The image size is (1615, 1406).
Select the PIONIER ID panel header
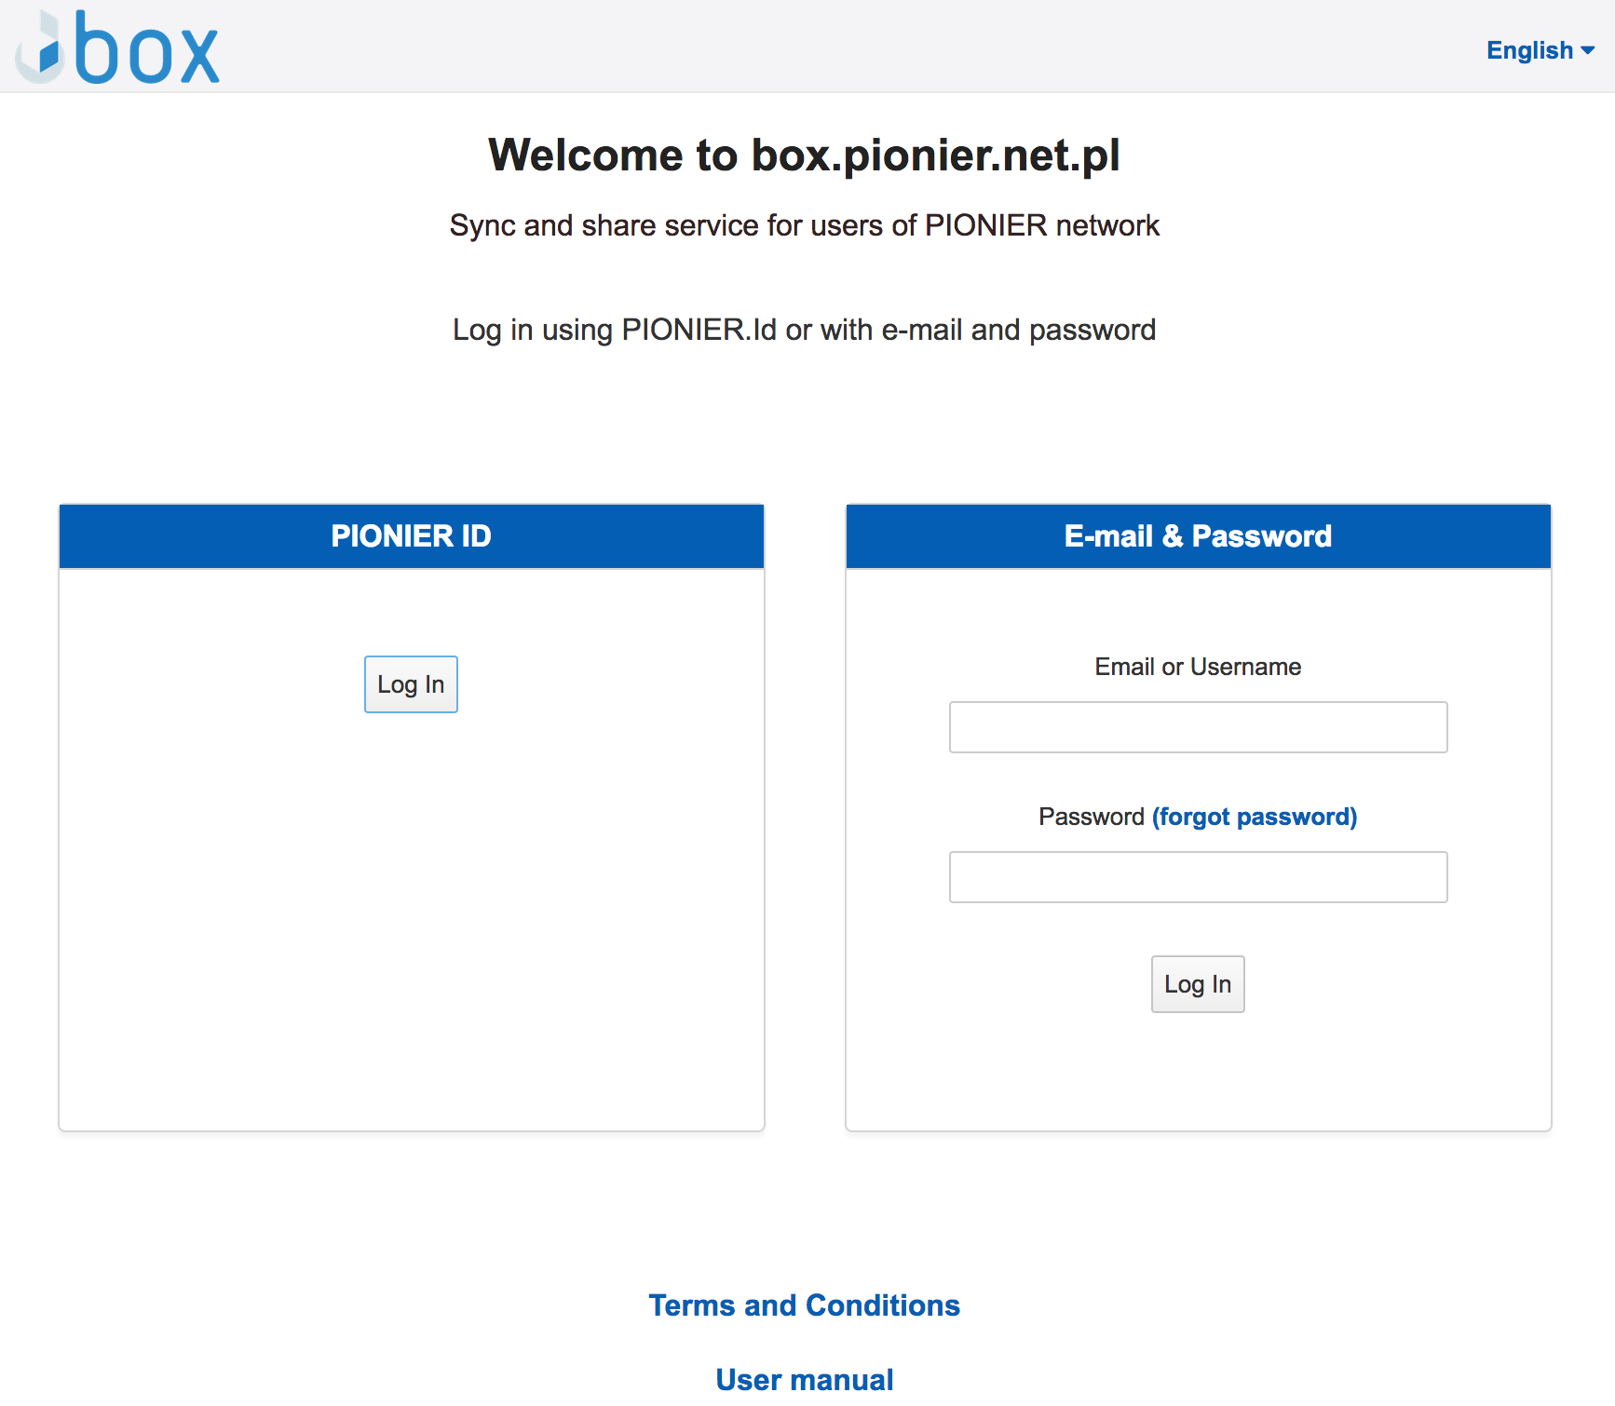[x=412, y=536]
